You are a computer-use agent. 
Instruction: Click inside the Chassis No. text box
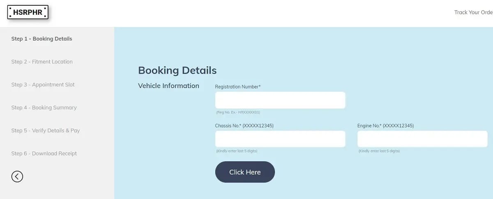point(280,139)
